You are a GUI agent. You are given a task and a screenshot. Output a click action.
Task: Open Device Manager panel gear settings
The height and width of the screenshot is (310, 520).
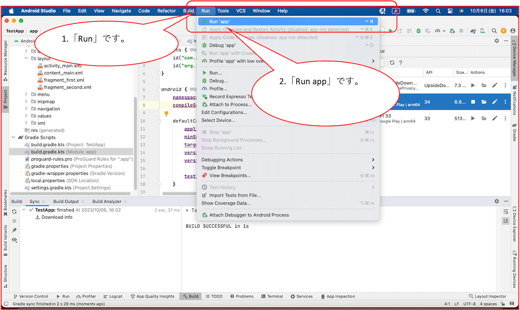tap(497, 41)
